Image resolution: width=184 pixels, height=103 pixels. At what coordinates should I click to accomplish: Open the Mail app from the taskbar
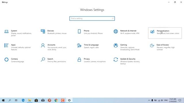tap(43, 100)
